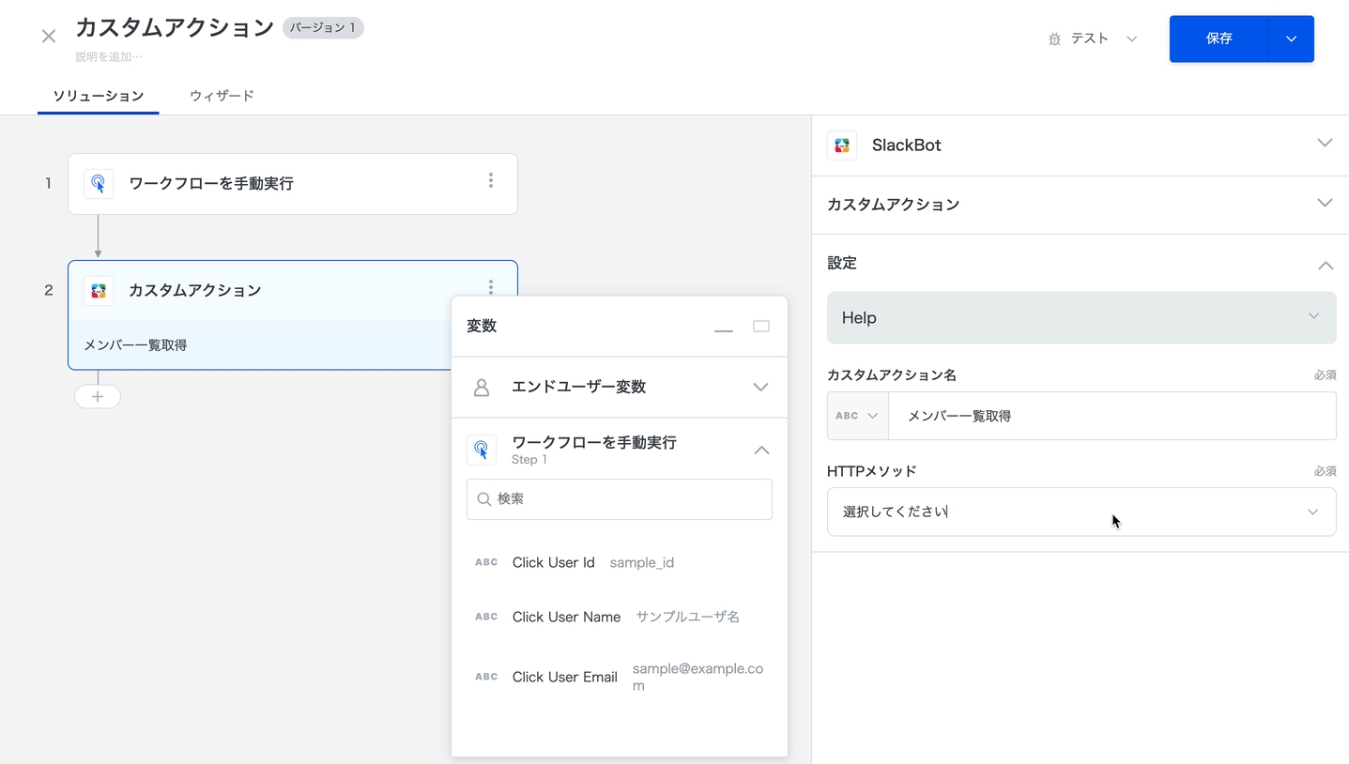
Task: Click the 保存 button
Action: click(x=1219, y=38)
